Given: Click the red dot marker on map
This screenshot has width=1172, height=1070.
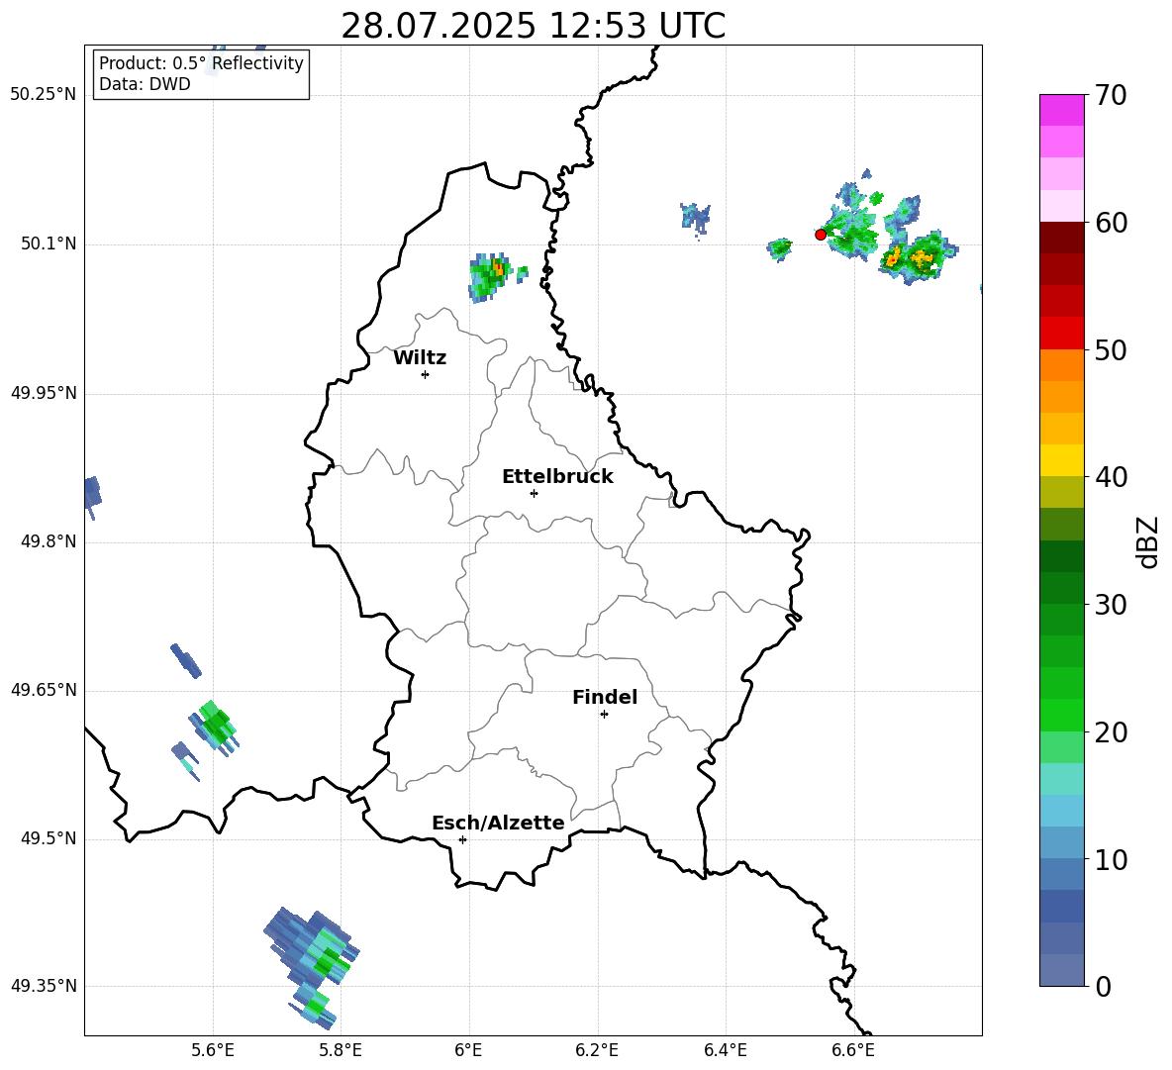Looking at the screenshot, I should point(820,234).
